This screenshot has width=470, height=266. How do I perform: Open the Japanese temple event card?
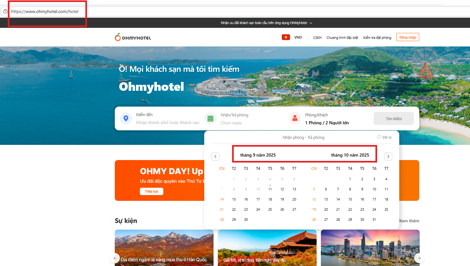[x=267, y=248]
